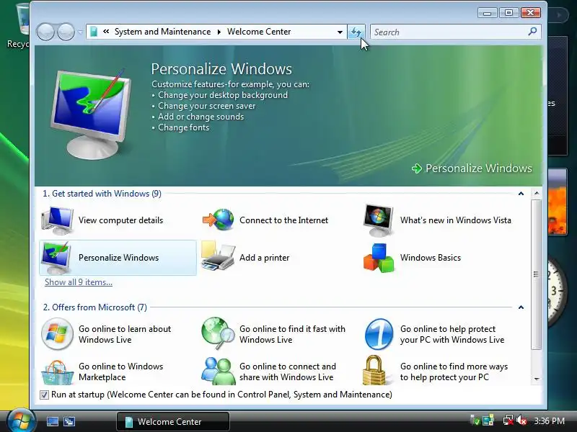Viewport: 577px width, 432px height.
Task: Click the Add a printer icon
Action: point(218,256)
